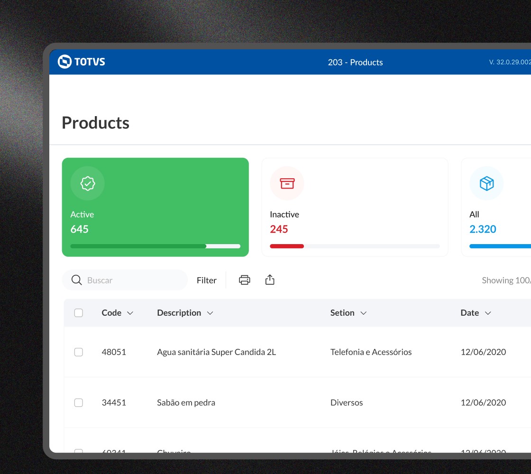
Task: Select the Active products card
Action: (156, 207)
